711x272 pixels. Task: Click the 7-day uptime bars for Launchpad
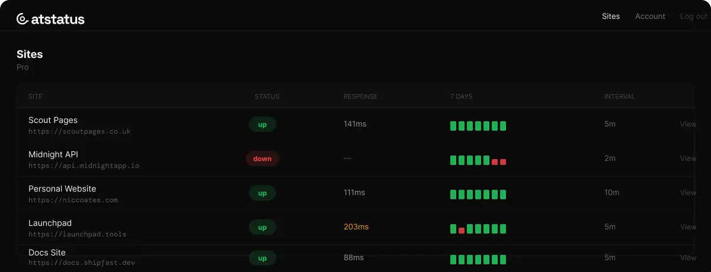(478, 229)
